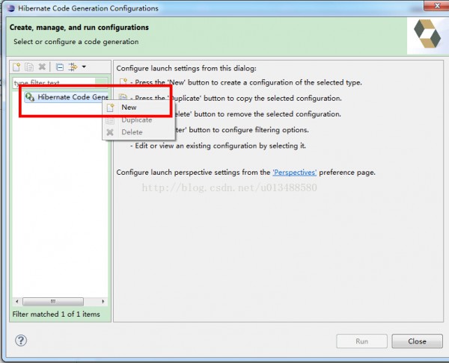Open the help question mark icon
Screen dimensions: 449x363
coord(21,341)
